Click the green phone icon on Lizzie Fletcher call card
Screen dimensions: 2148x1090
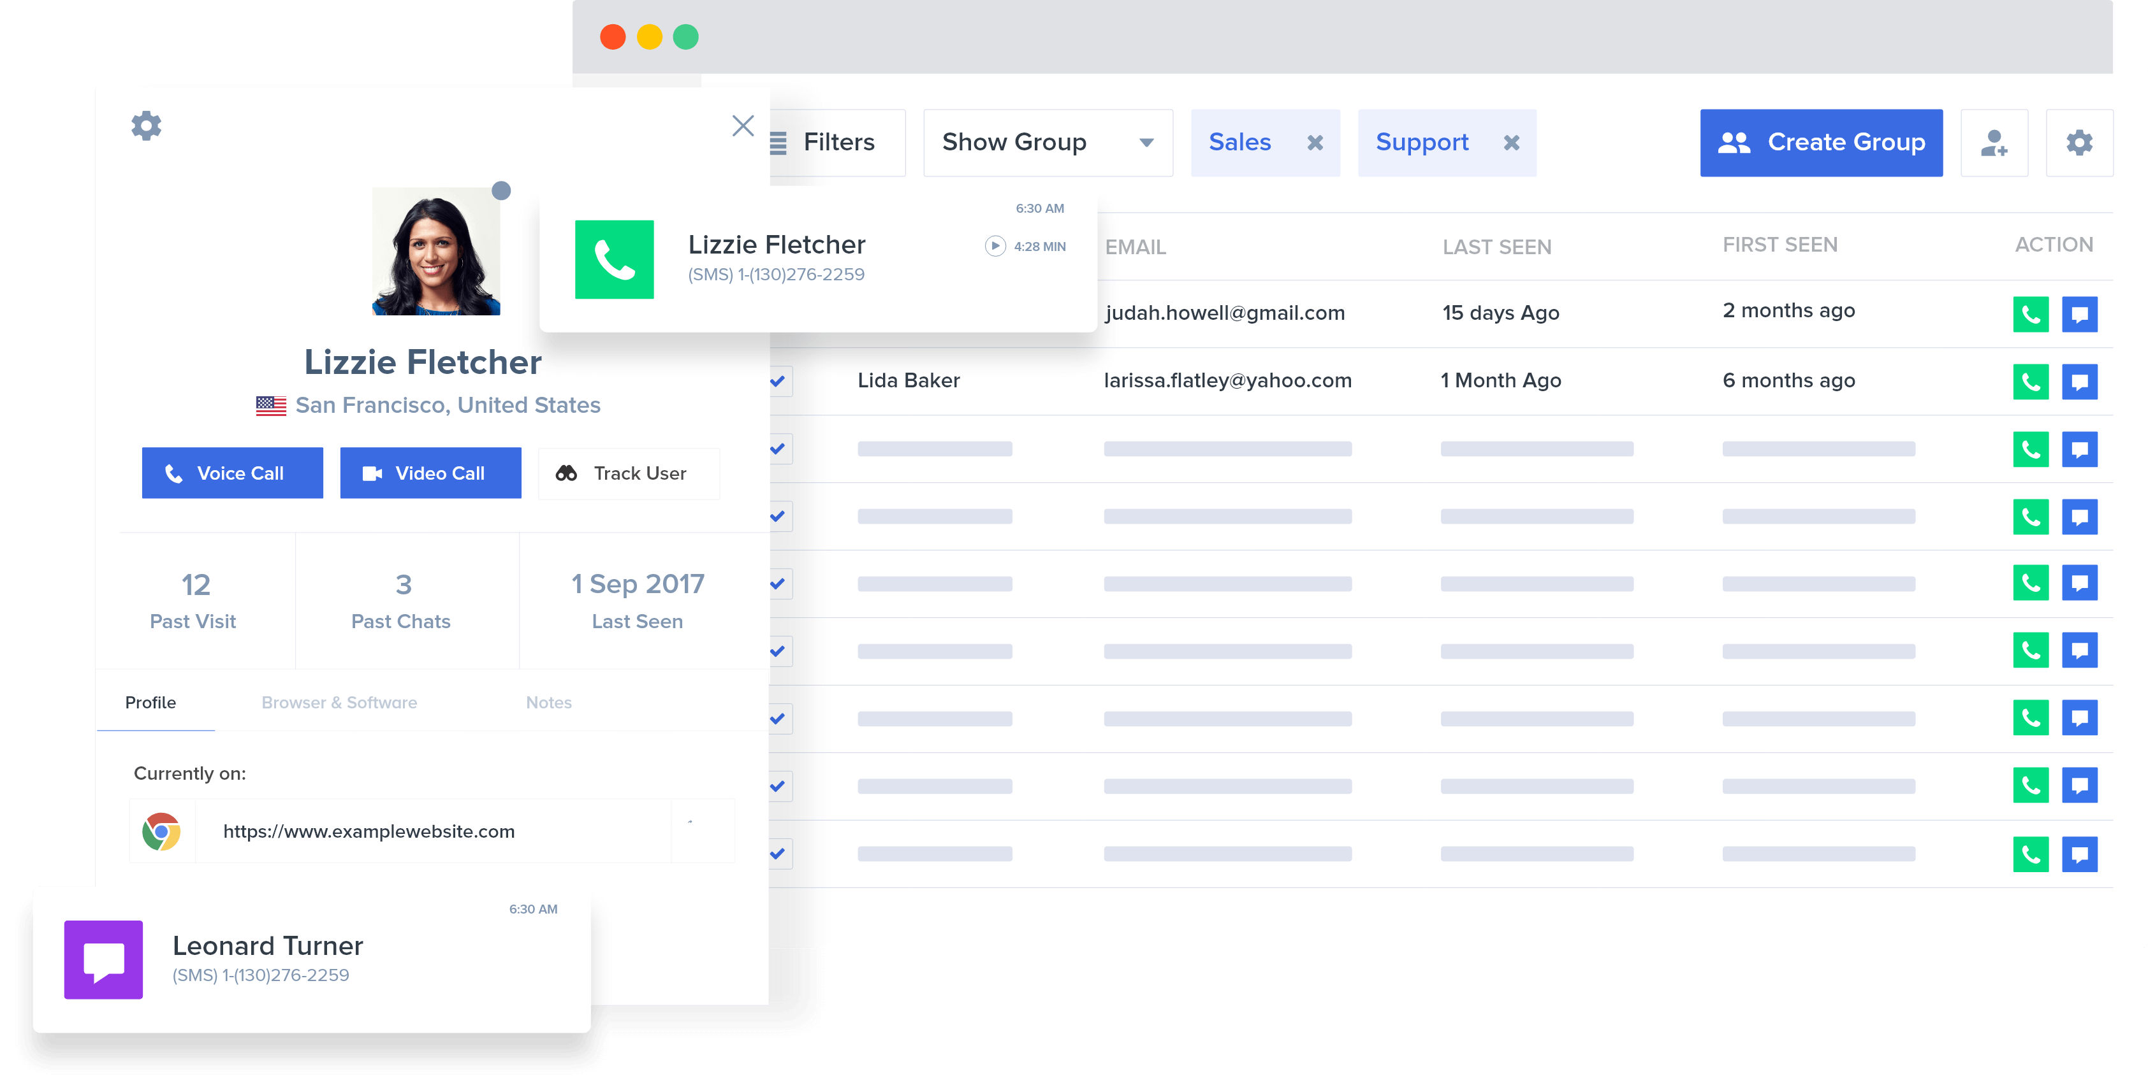[615, 259]
